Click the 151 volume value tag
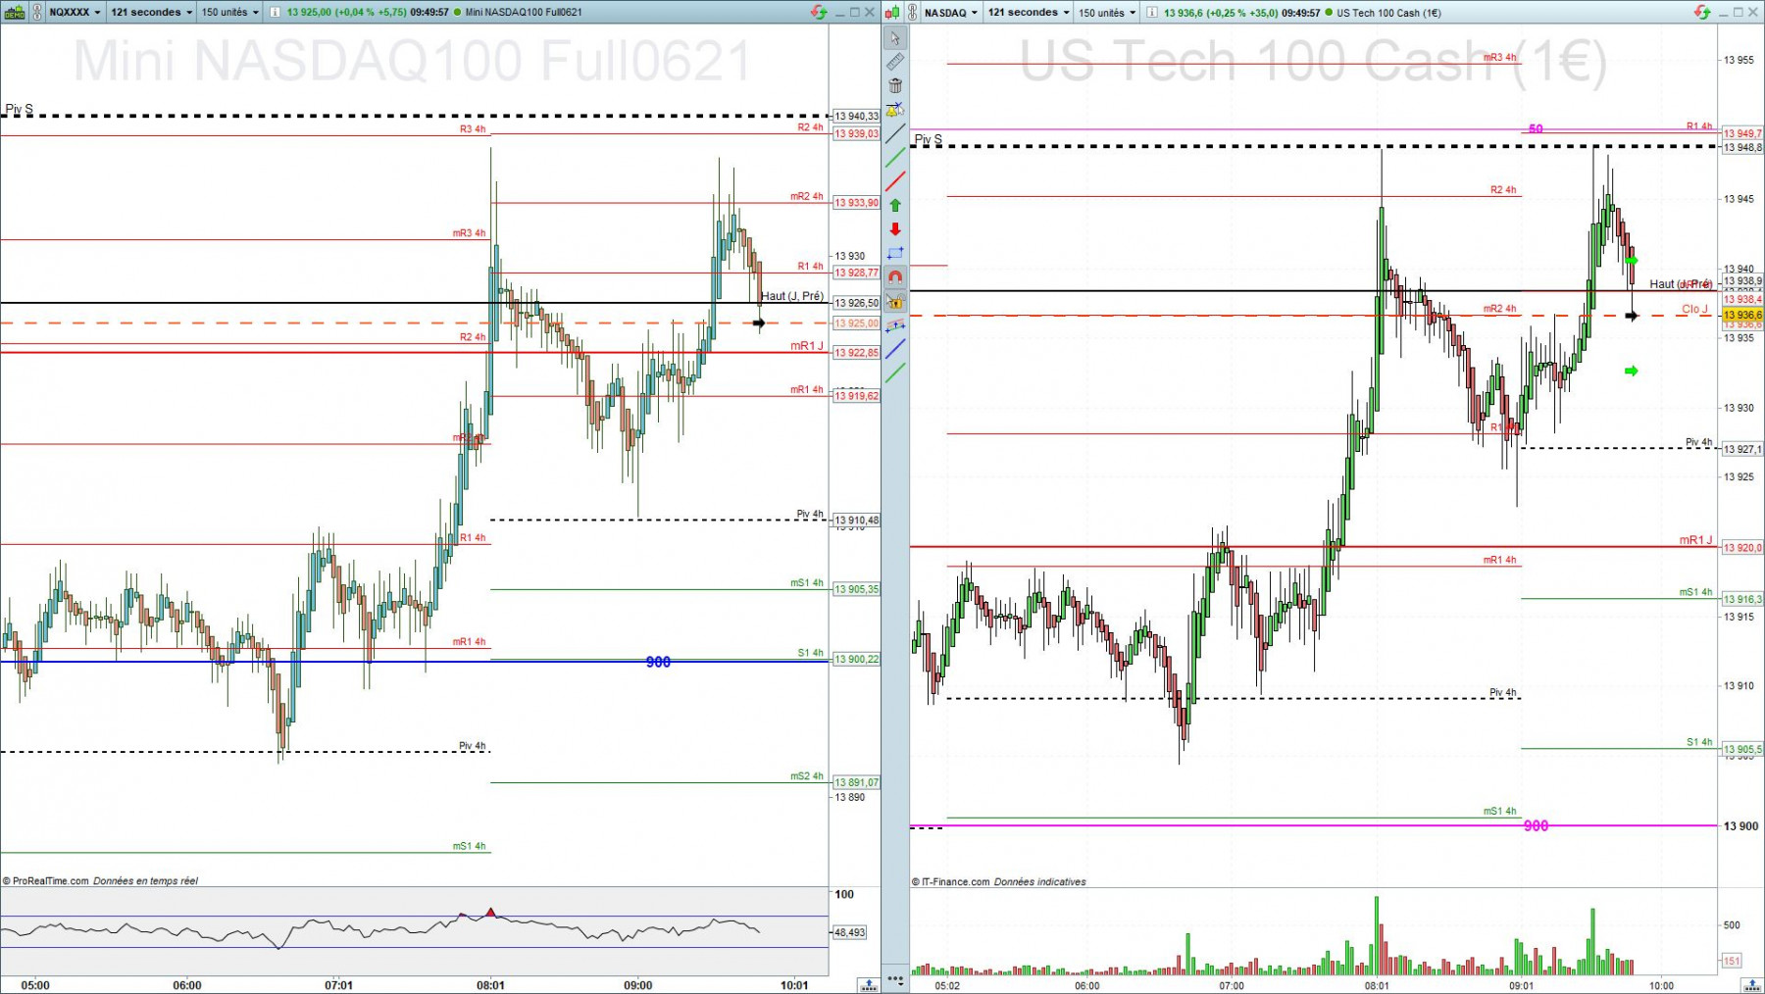The image size is (1765, 994). click(x=1732, y=961)
